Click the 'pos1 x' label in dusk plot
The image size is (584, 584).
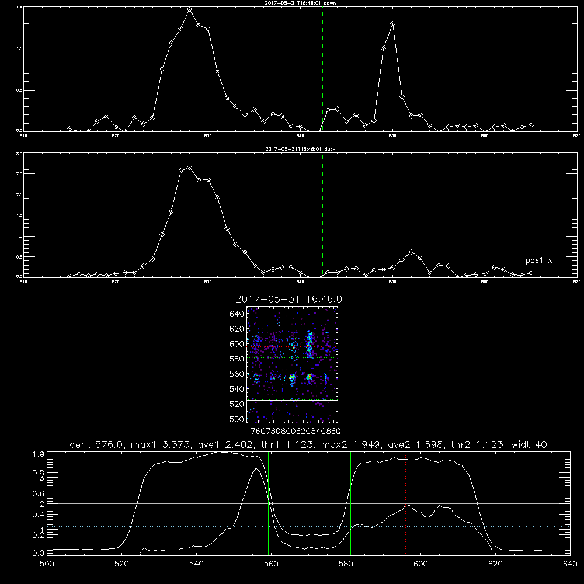(538, 260)
